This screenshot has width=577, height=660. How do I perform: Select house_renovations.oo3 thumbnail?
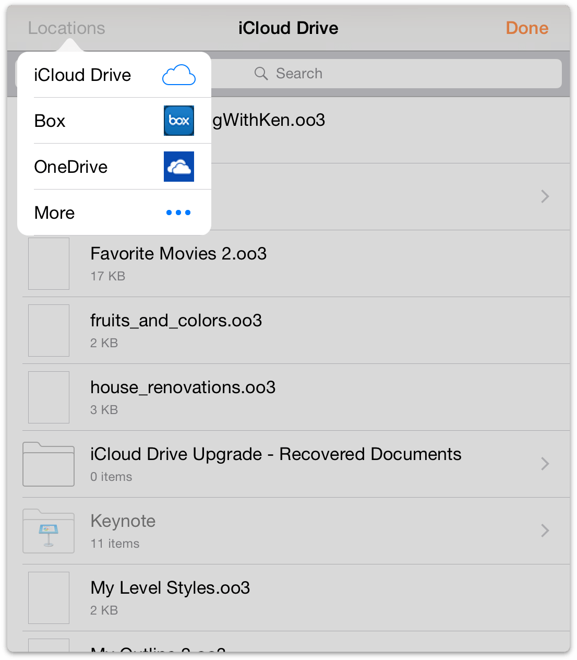click(49, 397)
